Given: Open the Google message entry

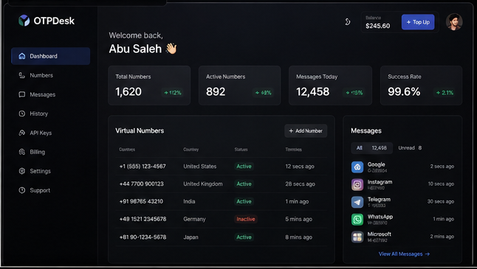Looking at the screenshot, I should (402, 167).
